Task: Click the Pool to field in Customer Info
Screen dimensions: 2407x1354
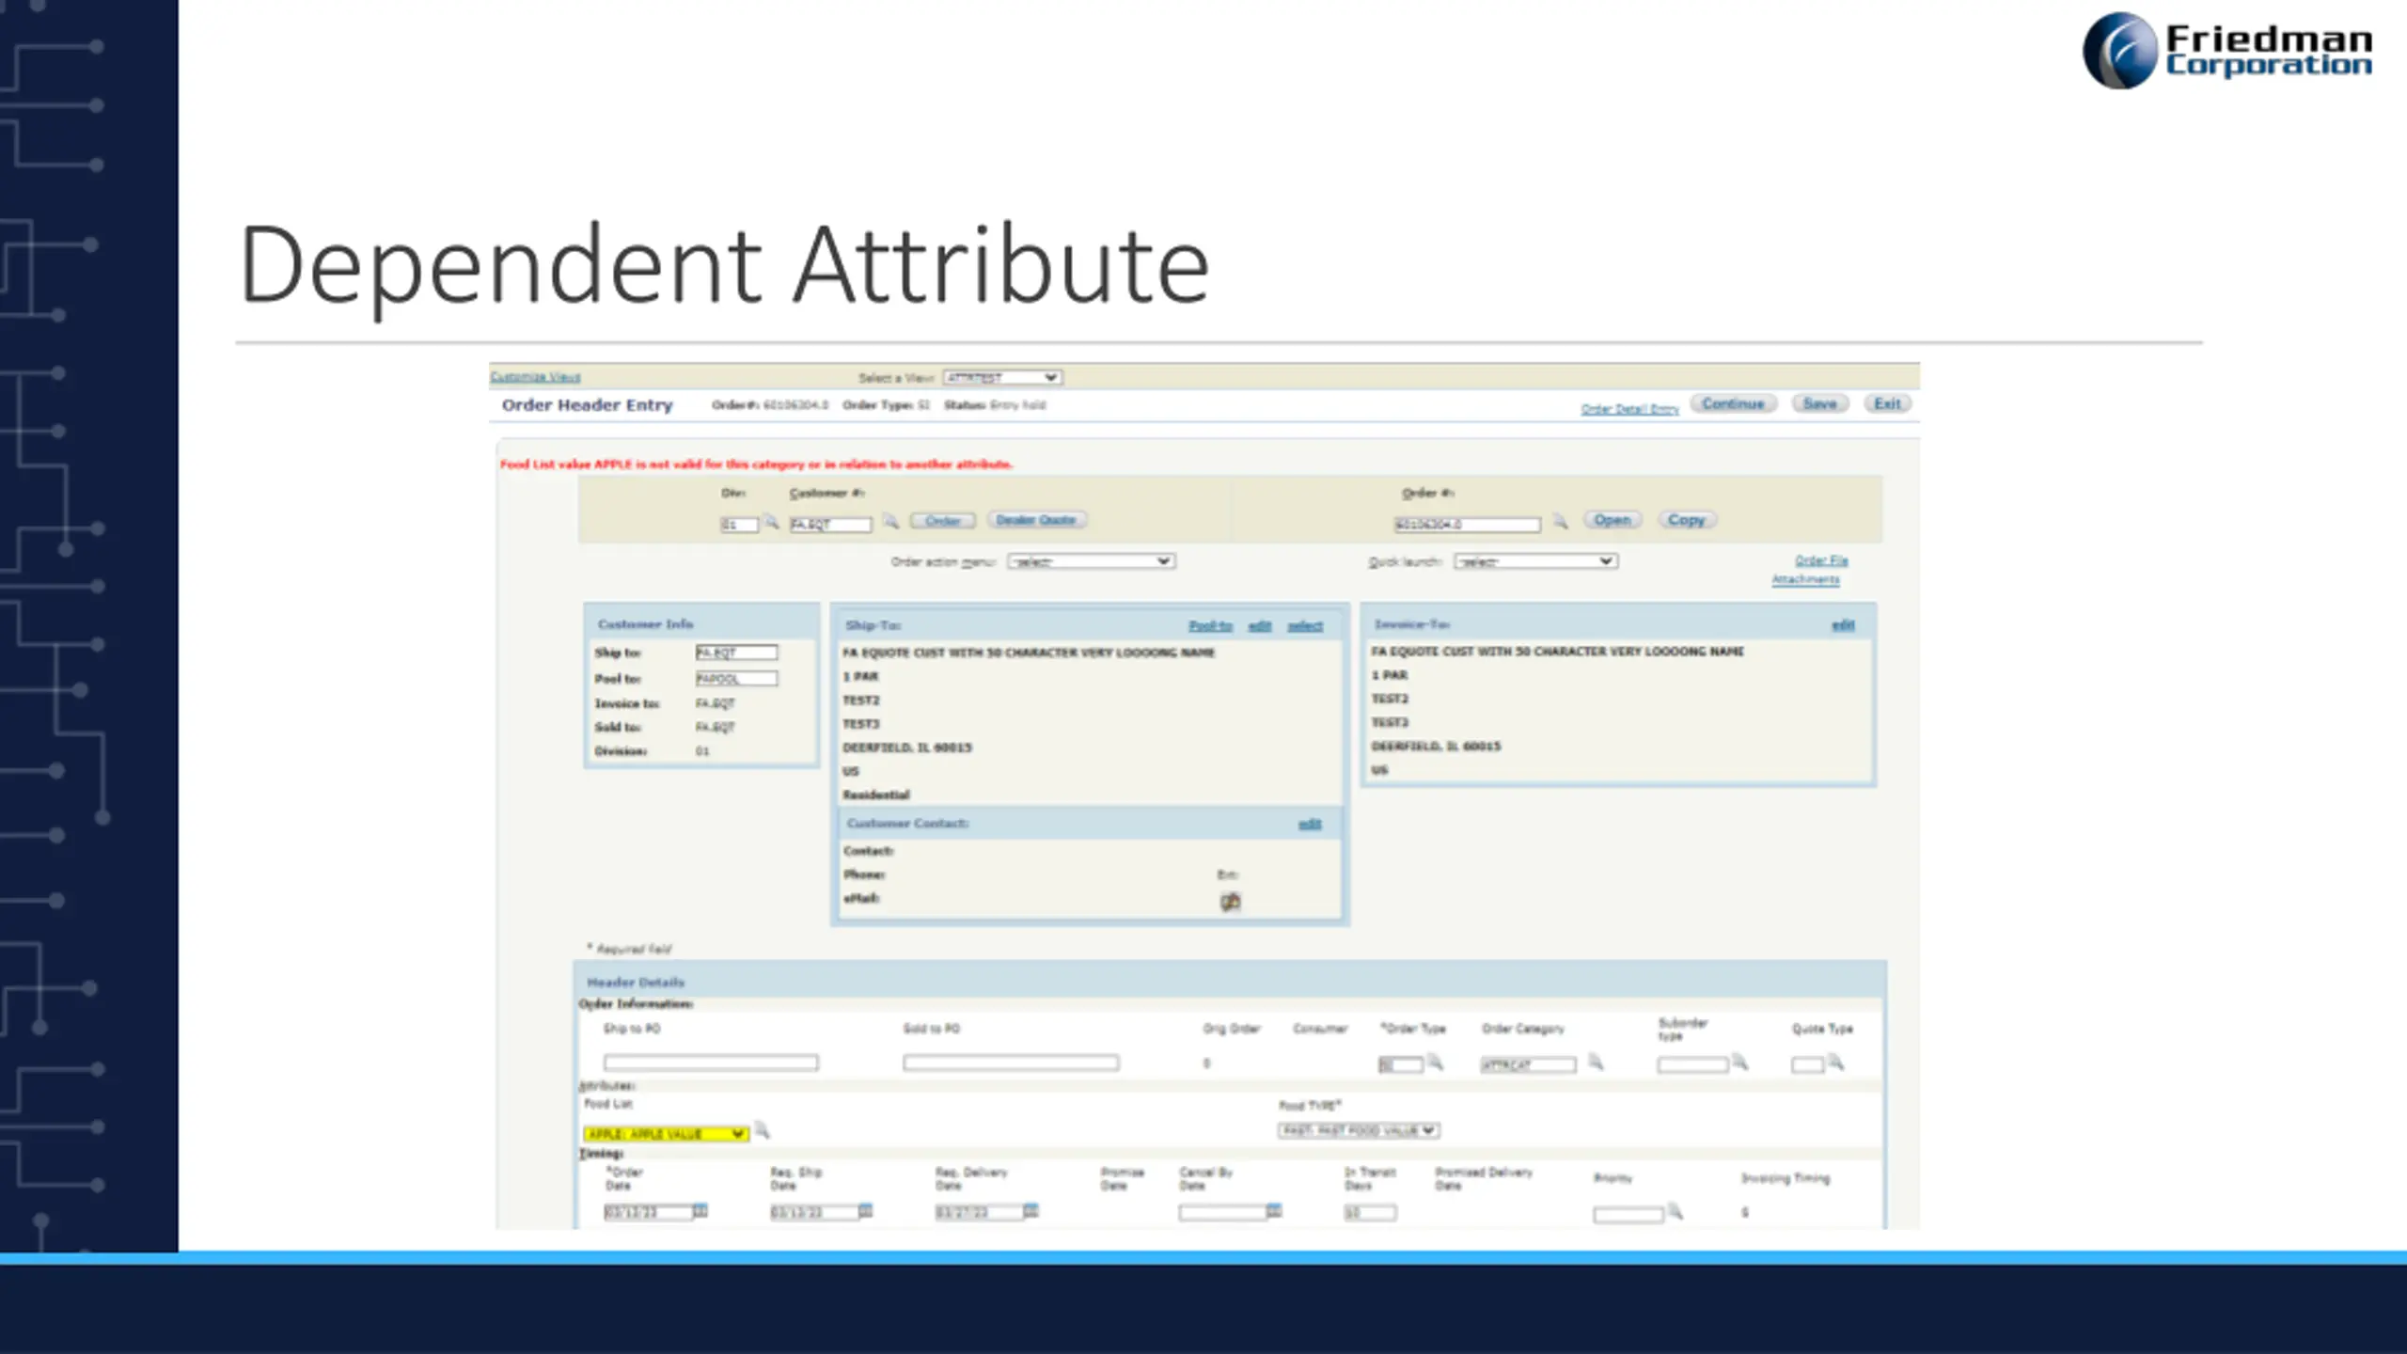Action: pos(736,679)
